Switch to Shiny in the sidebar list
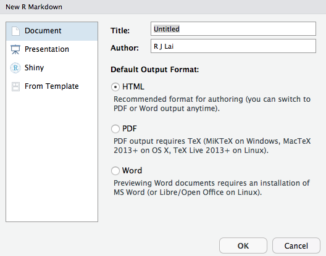 (52, 68)
